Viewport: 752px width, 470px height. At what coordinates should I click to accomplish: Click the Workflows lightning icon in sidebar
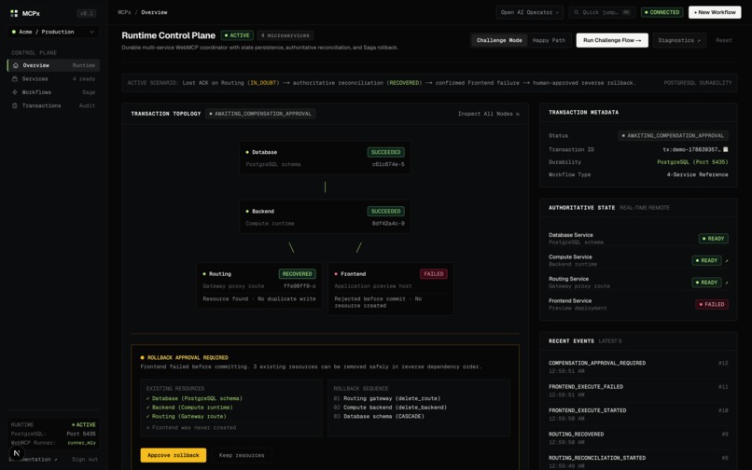point(15,92)
